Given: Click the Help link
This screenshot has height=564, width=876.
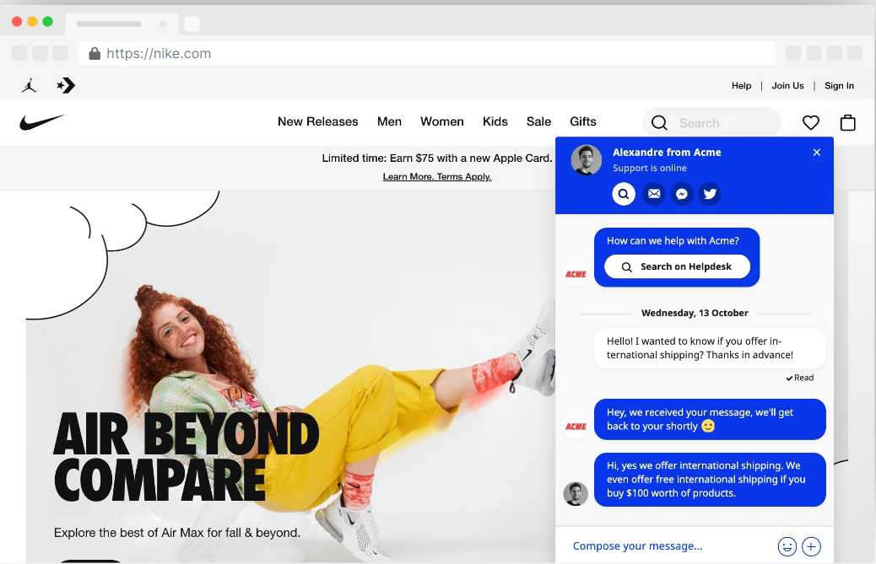Looking at the screenshot, I should pos(741,86).
